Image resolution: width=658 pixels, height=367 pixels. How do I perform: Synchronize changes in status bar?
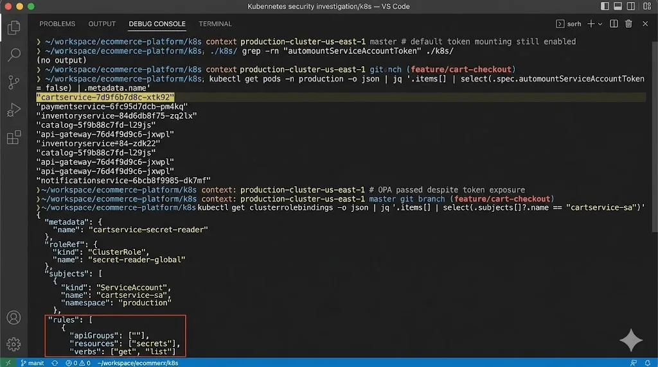55,363
